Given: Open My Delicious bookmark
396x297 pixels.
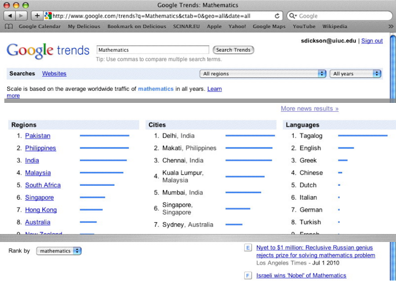Looking at the screenshot, I should (x=84, y=26).
